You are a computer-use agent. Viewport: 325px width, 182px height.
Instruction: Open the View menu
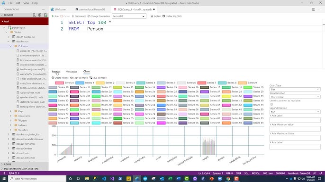26,3
